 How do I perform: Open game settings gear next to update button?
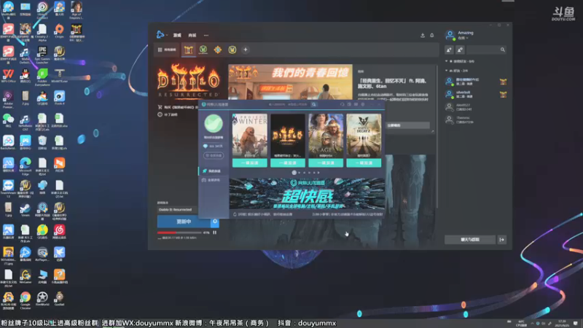215,222
